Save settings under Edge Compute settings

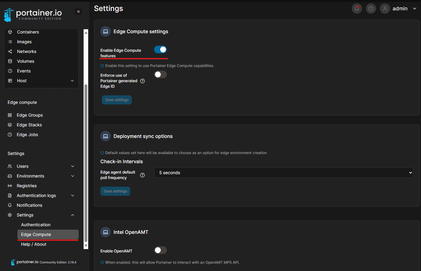[x=117, y=100]
